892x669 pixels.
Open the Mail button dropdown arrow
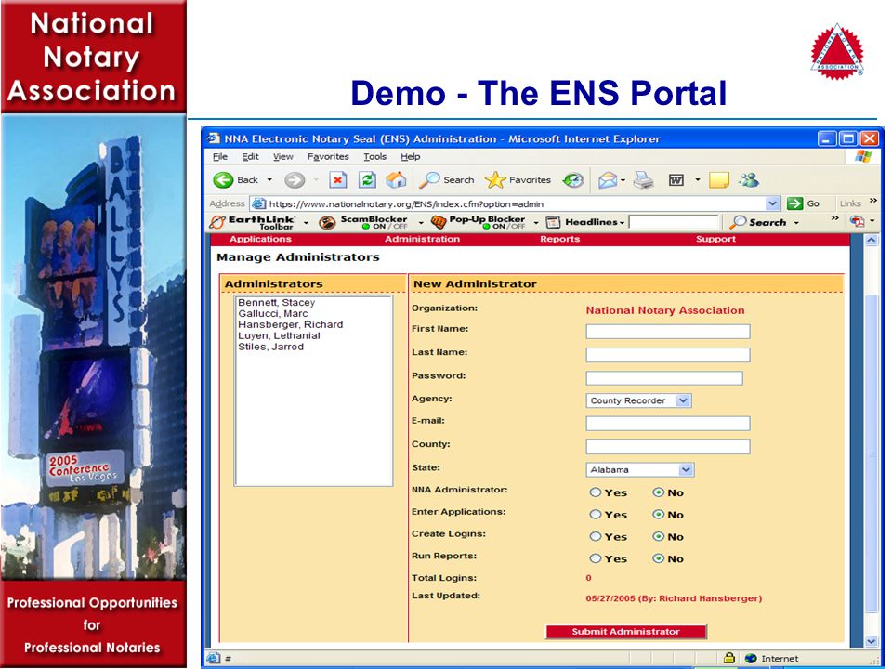click(623, 181)
